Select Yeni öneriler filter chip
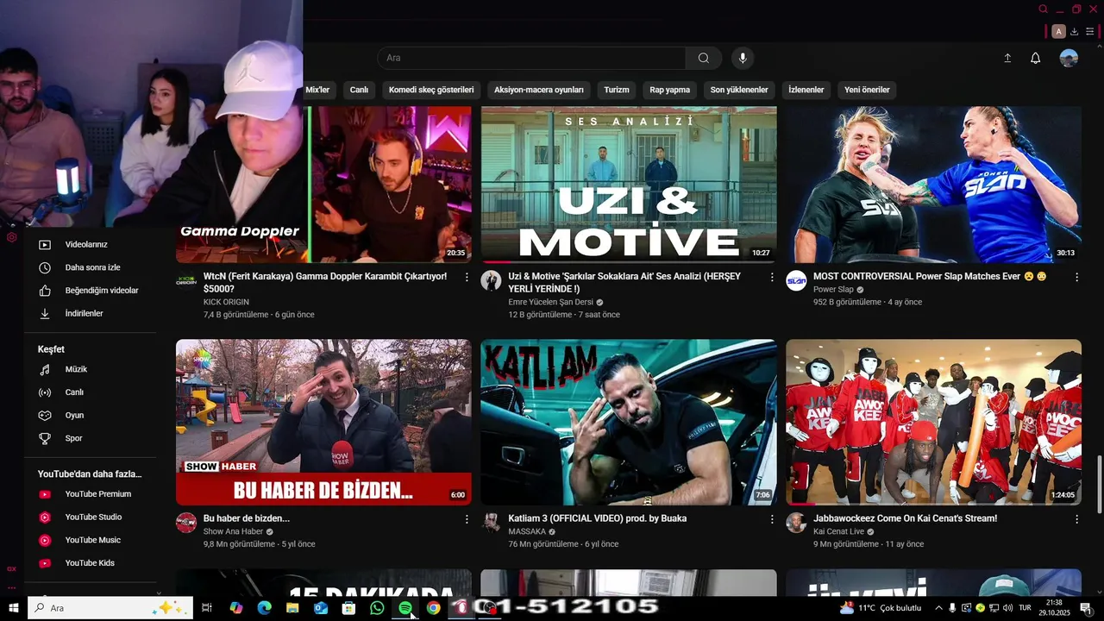The width and height of the screenshot is (1104, 621). tap(867, 90)
